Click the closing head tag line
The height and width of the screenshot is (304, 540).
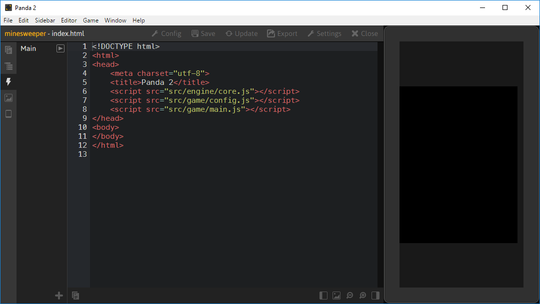(107, 118)
